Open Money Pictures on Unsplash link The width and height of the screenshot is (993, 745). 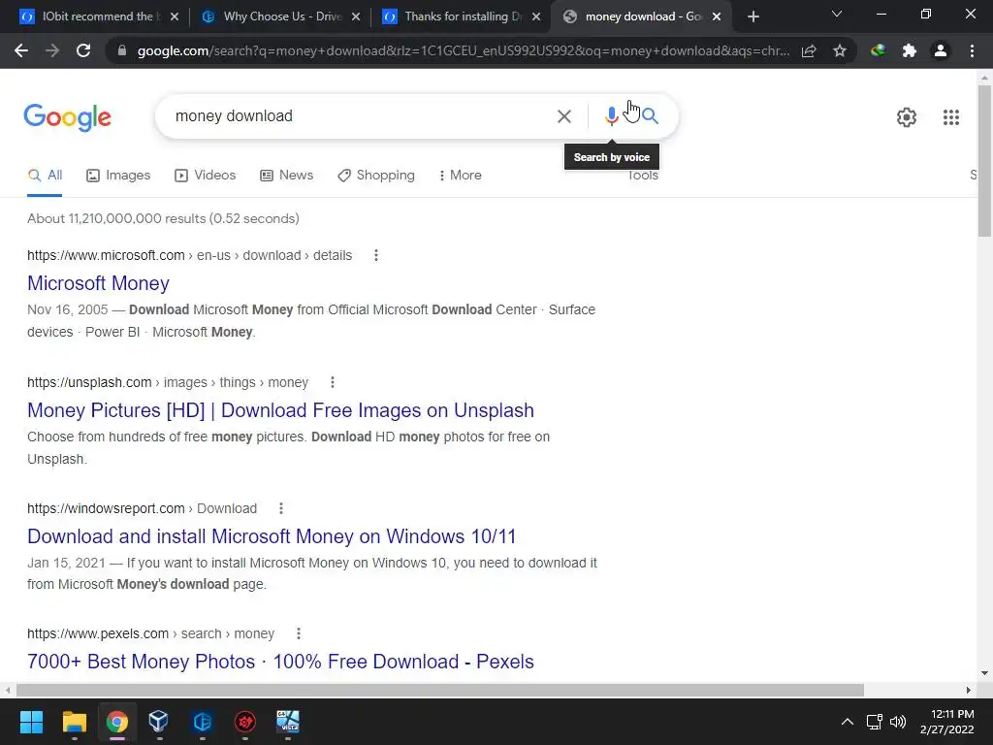[280, 410]
